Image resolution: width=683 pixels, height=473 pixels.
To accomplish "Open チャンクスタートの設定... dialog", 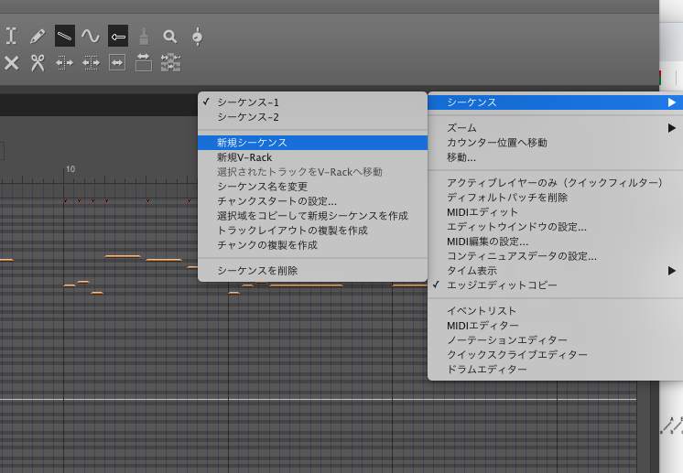I will pos(312,201).
